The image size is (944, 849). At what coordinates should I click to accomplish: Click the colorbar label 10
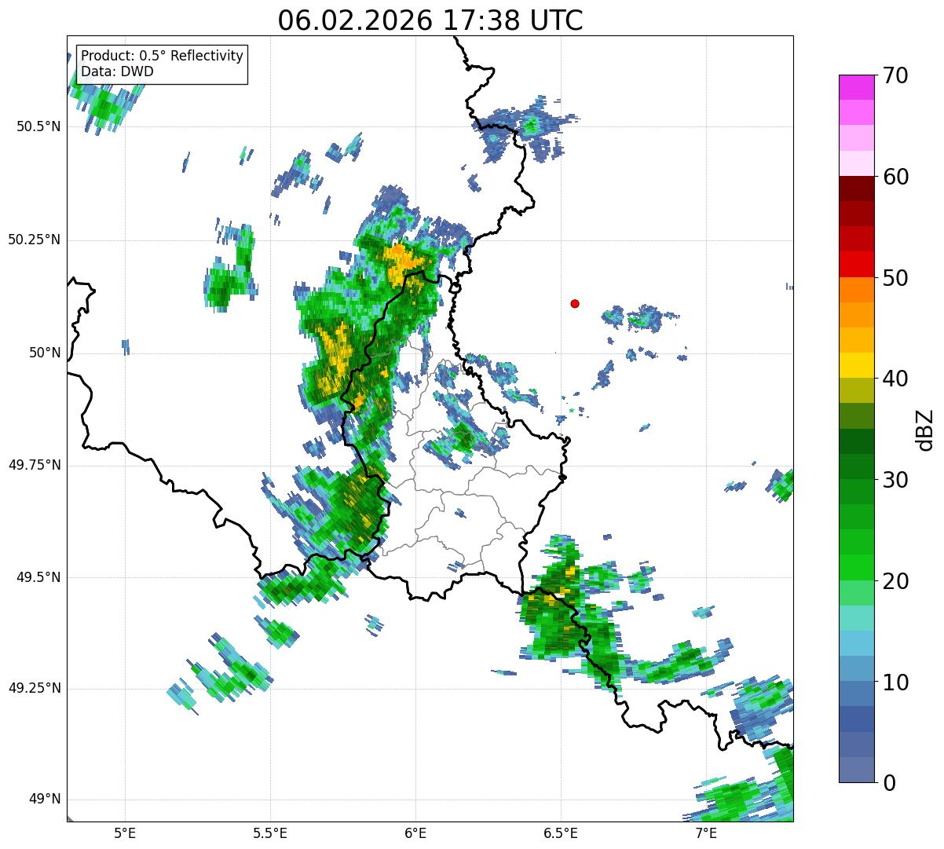pos(895,682)
